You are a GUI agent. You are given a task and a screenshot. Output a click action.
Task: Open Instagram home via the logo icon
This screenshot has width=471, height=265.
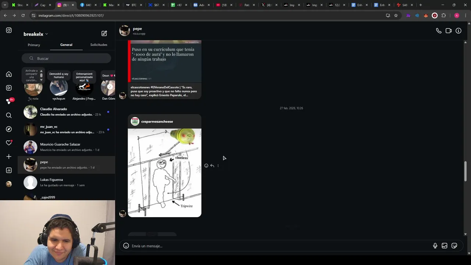9,30
